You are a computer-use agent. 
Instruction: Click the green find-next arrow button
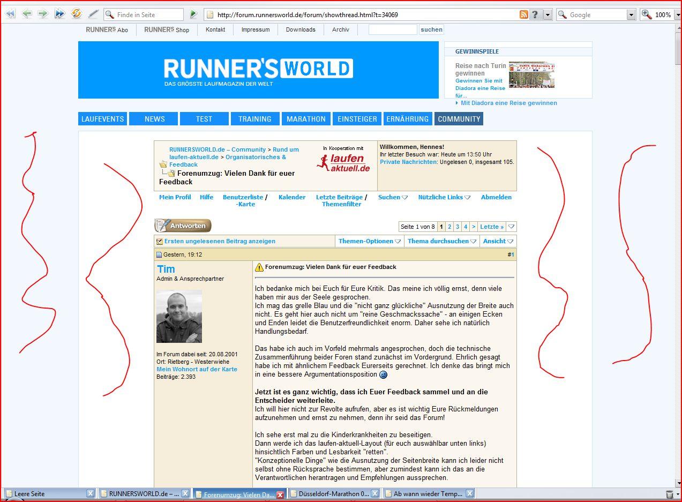[x=193, y=14]
